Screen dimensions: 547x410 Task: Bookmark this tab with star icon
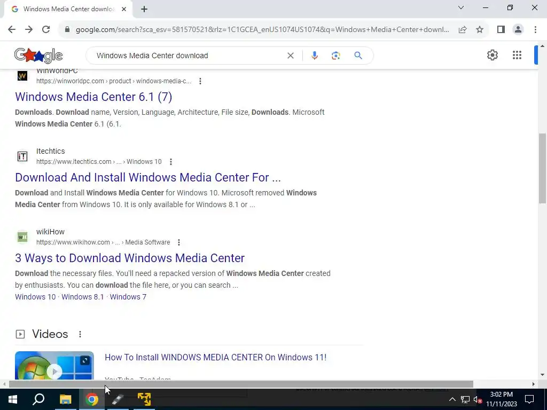[x=480, y=30]
